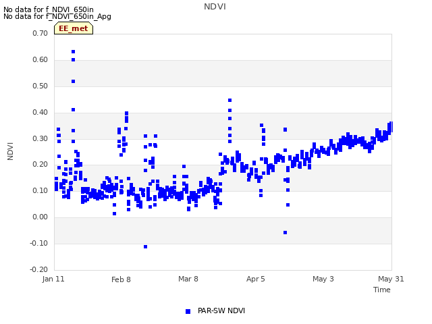This screenshot has width=432, height=324.
Task: Click the May 31 x-axis tick label
Action: (391, 279)
